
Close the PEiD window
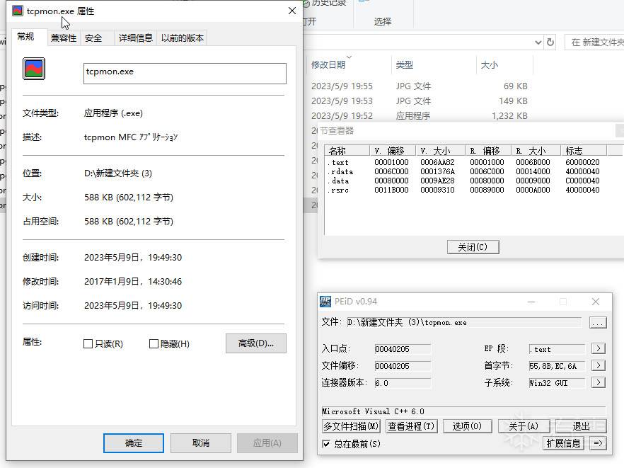click(x=596, y=302)
